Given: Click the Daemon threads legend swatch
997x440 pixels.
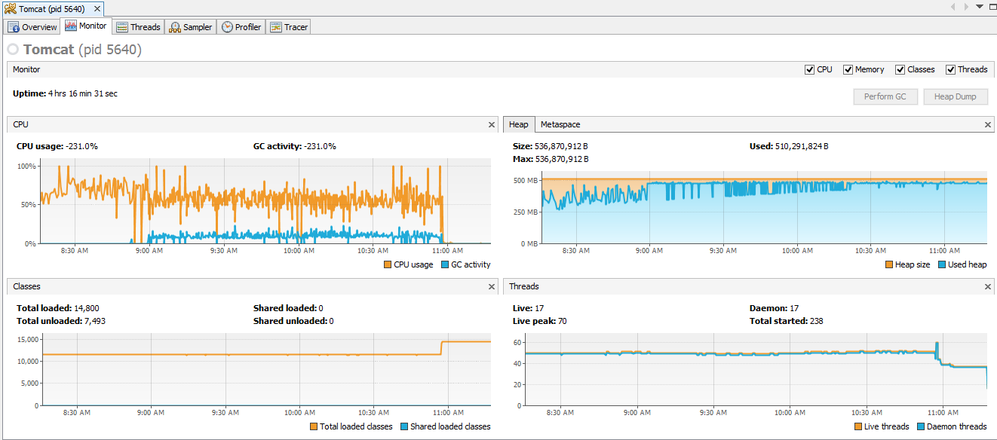Looking at the screenshot, I should click(921, 426).
